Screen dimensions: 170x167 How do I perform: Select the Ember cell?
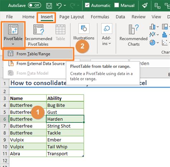point(65,140)
